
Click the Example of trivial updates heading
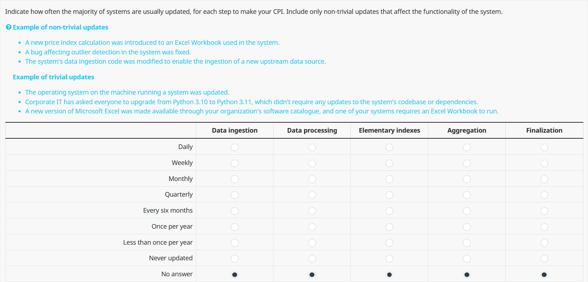53,77
